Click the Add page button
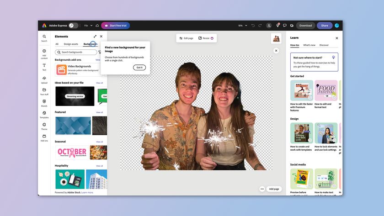384x216 pixels. click(x=274, y=189)
